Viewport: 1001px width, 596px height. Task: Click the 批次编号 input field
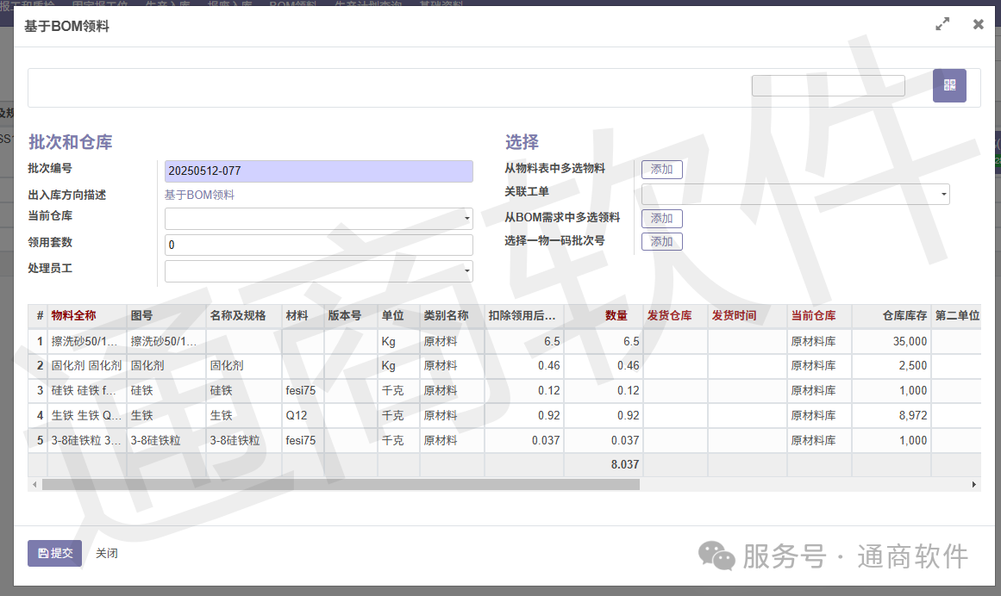coord(318,171)
